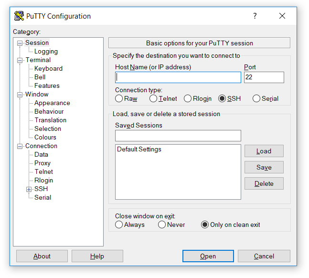This screenshot has width=309, height=278.
Task: Open the Session category
Action: pos(37,43)
